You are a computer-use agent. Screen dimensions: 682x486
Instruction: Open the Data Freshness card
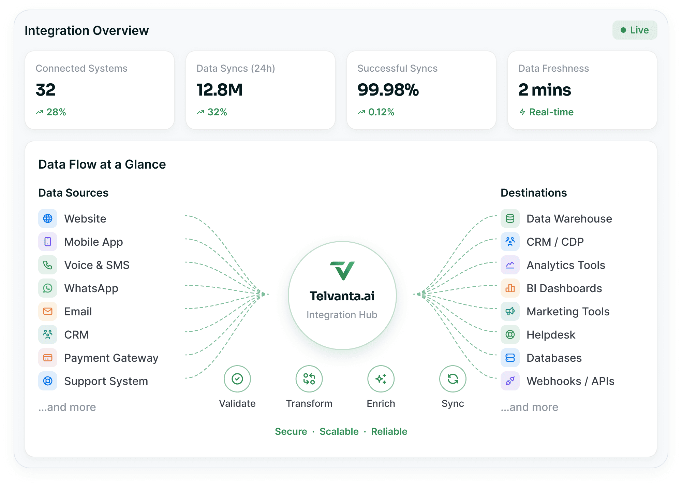[582, 90]
